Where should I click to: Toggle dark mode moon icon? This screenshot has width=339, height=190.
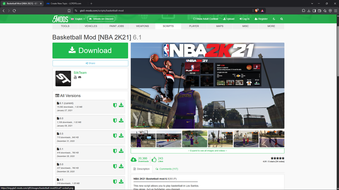click(x=274, y=19)
